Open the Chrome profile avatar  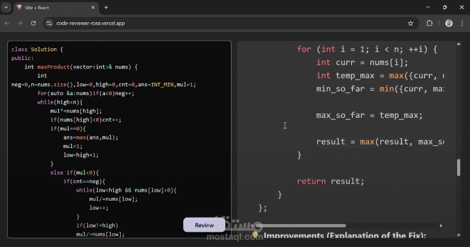click(x=448, y=23)
